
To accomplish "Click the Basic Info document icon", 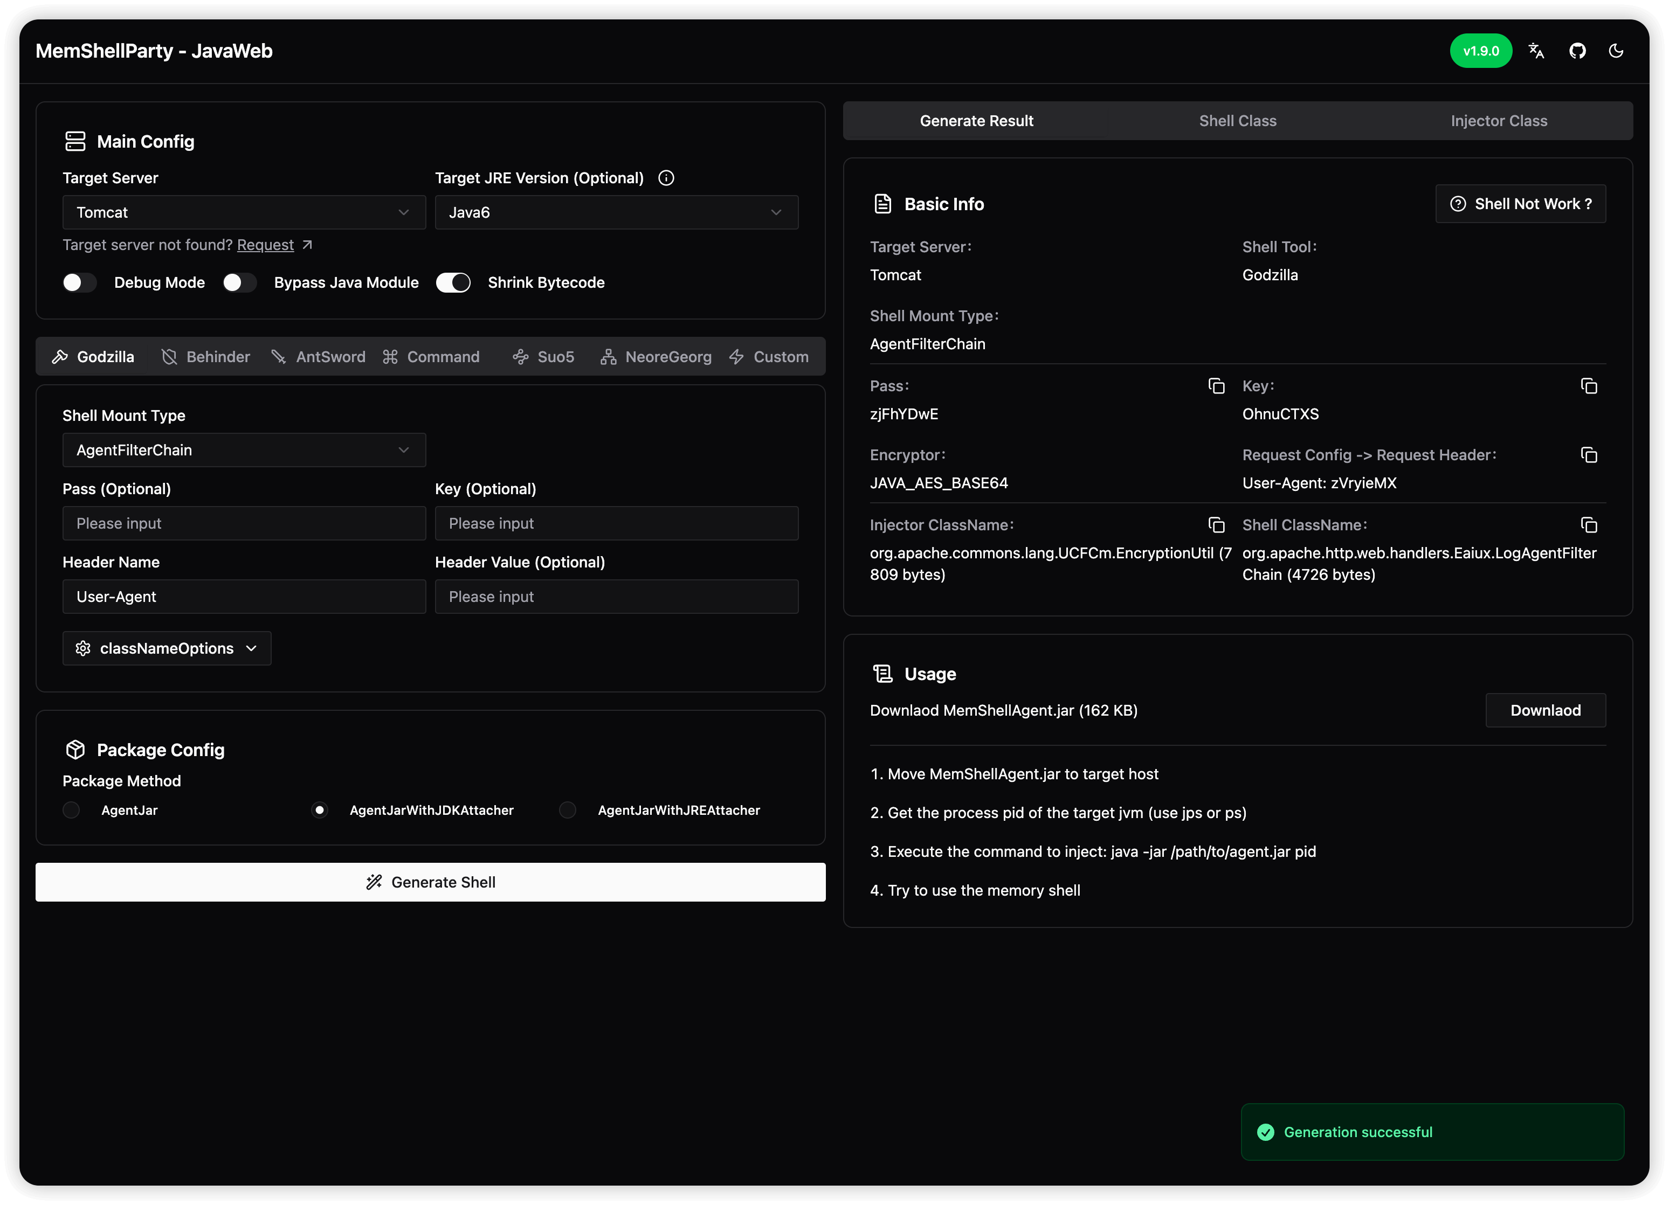I will 882,204.
